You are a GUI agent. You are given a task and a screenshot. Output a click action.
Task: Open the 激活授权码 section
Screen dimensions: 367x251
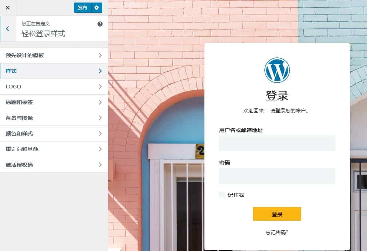pos(54,165)
